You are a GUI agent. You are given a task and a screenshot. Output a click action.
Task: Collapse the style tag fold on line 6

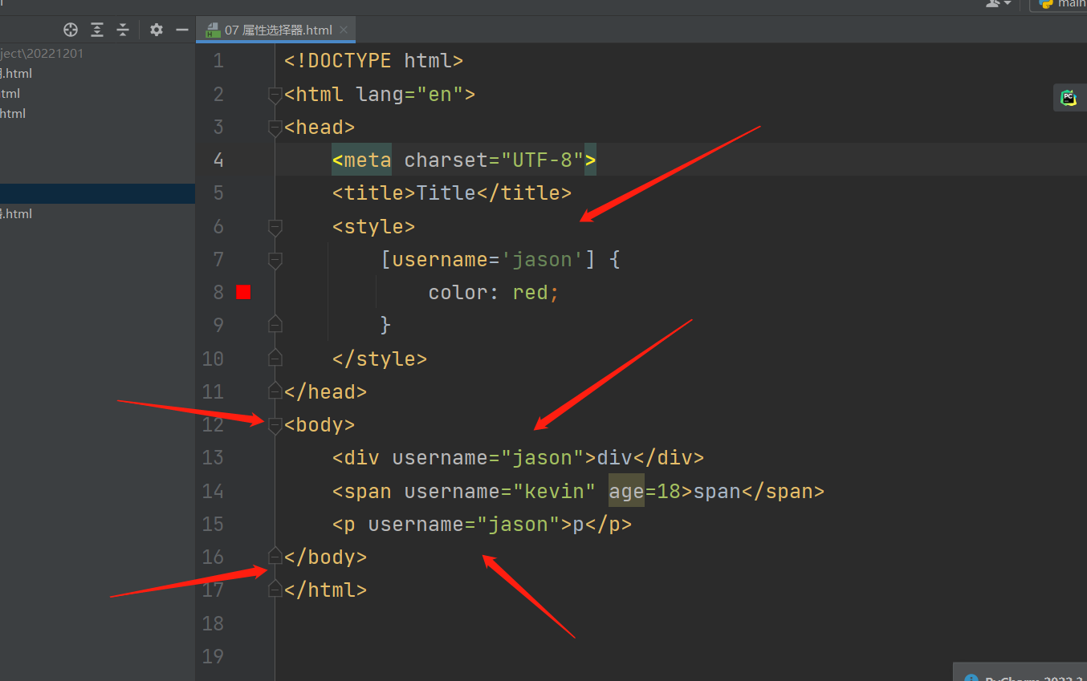pos(275,227)
